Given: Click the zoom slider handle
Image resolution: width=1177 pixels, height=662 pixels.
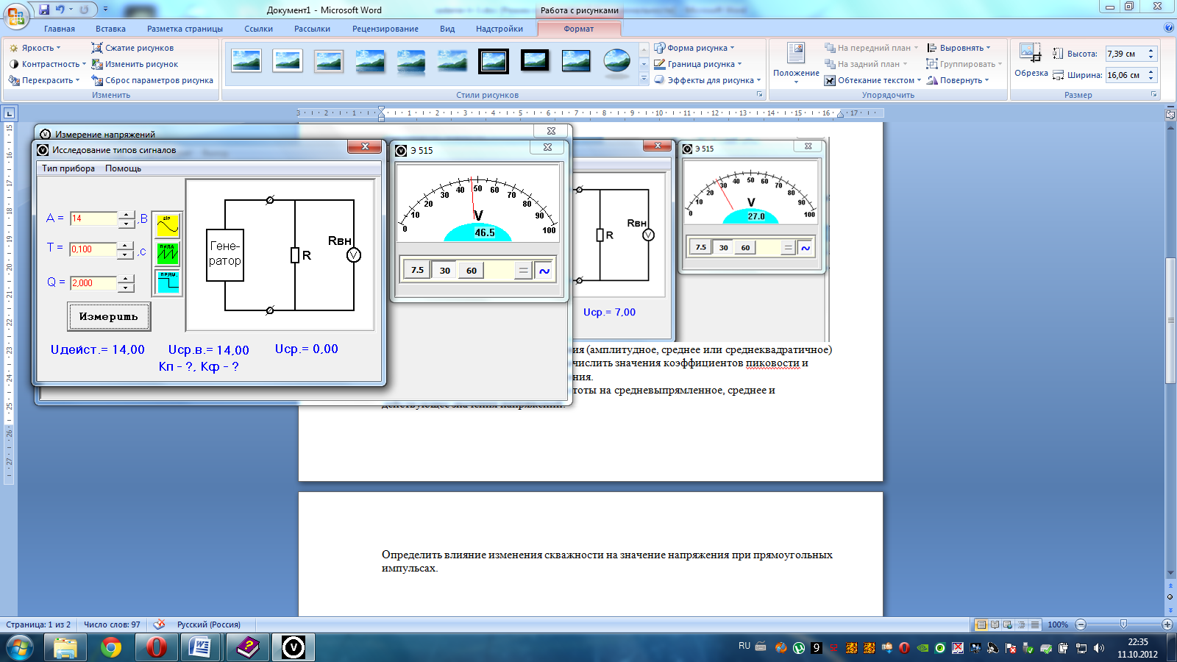Looking at the screenshot, I should click(x=1123, y=624).
